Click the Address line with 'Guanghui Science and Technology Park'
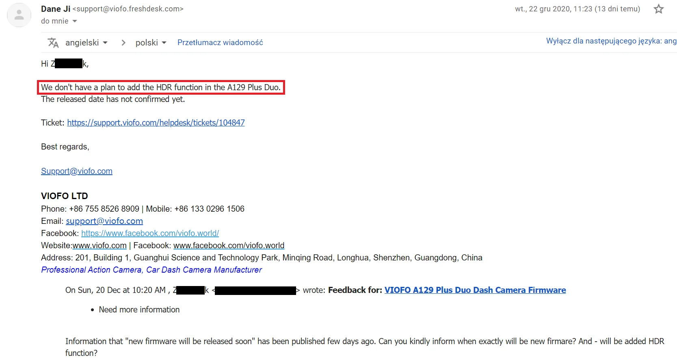 point(262,258)
